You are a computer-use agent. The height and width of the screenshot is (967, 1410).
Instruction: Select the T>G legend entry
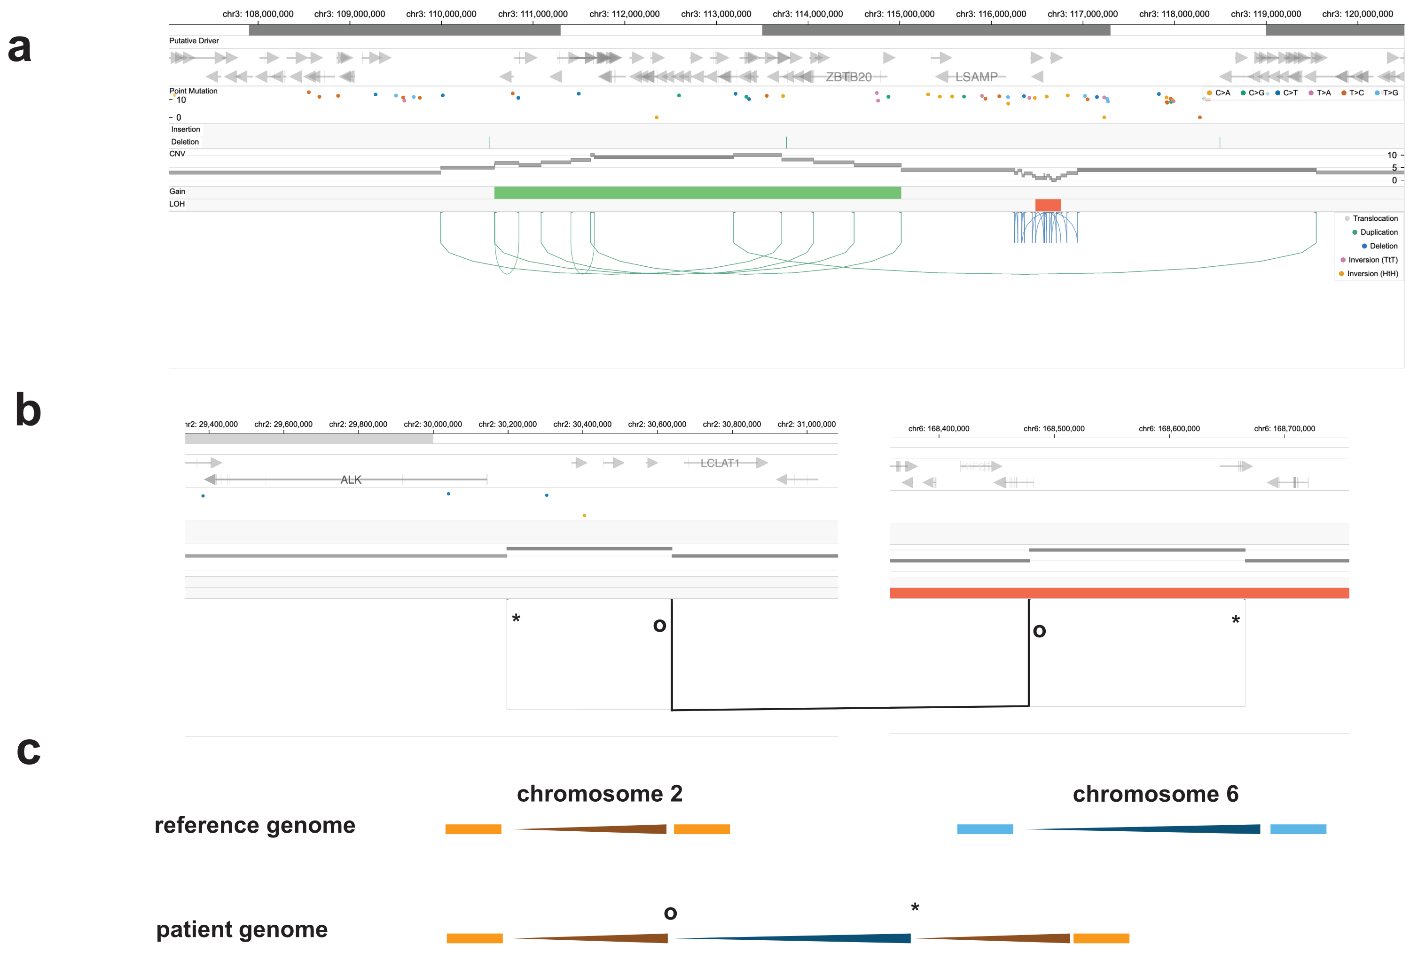tap(1386, 93)
